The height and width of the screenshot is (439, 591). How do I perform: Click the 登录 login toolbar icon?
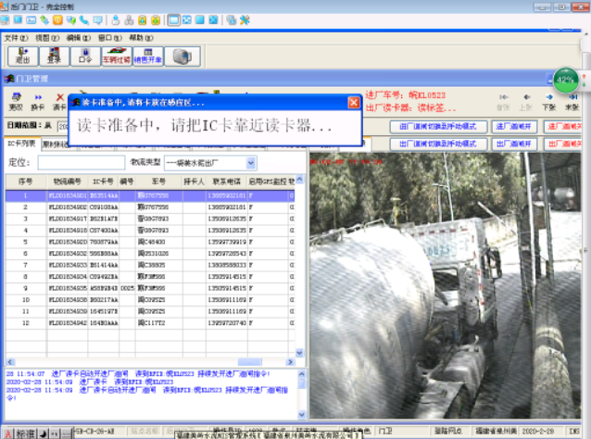click(54, 56)
